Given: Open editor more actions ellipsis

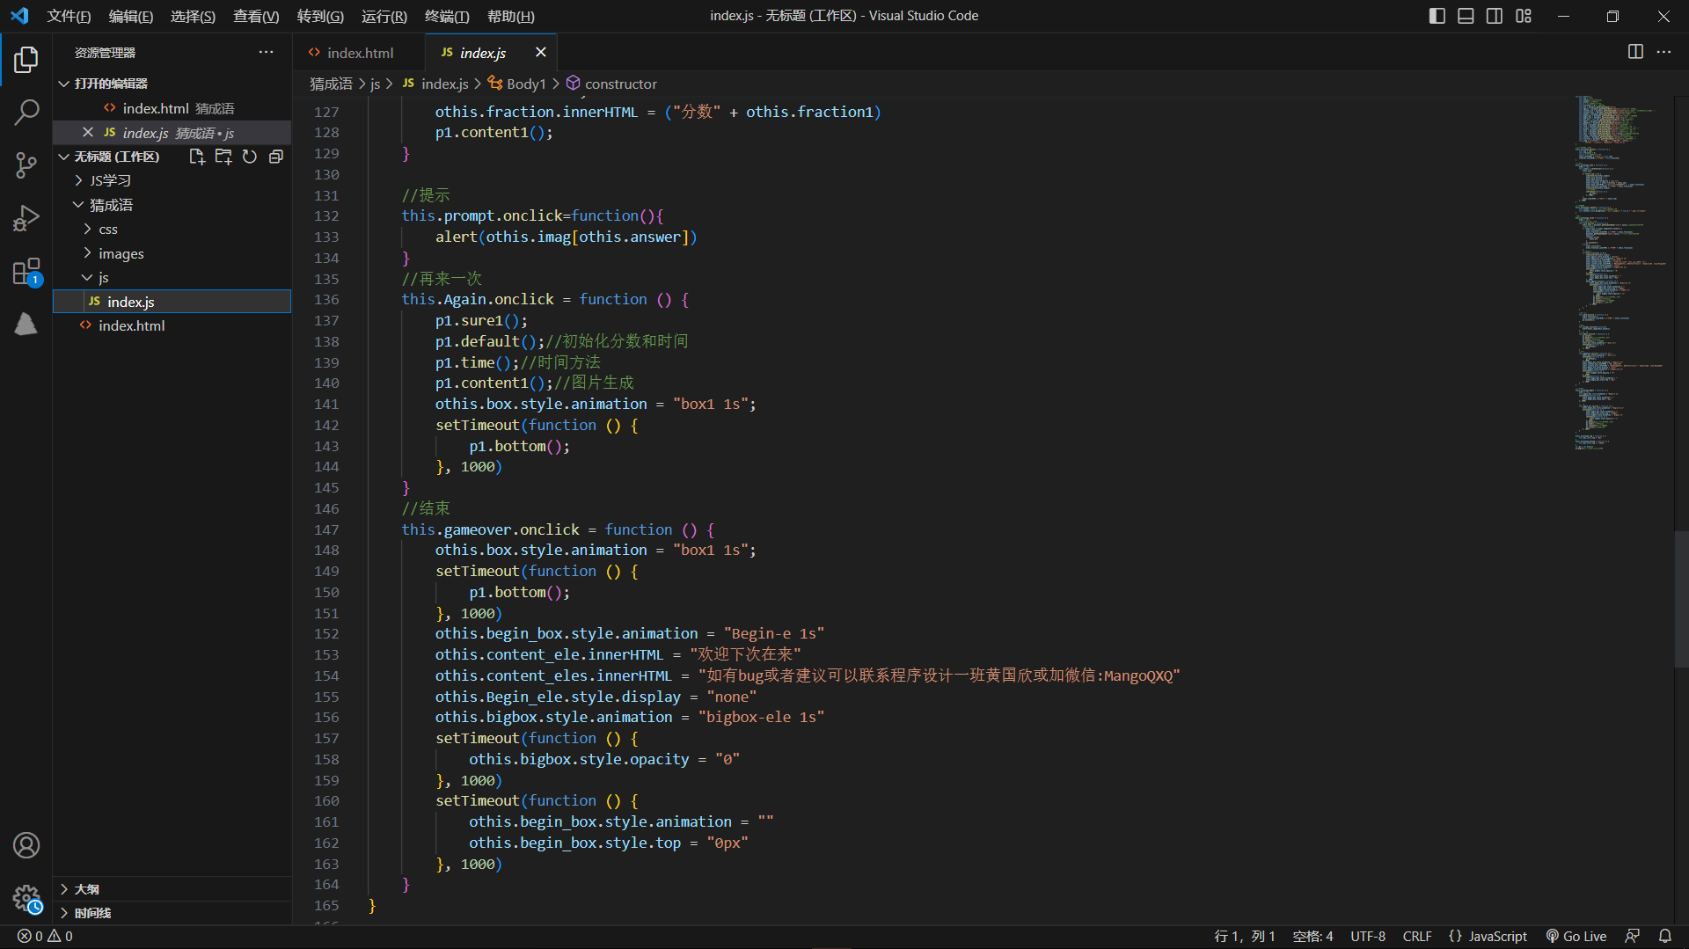Looking at the screenshot, I should [x=1663, y=52].
